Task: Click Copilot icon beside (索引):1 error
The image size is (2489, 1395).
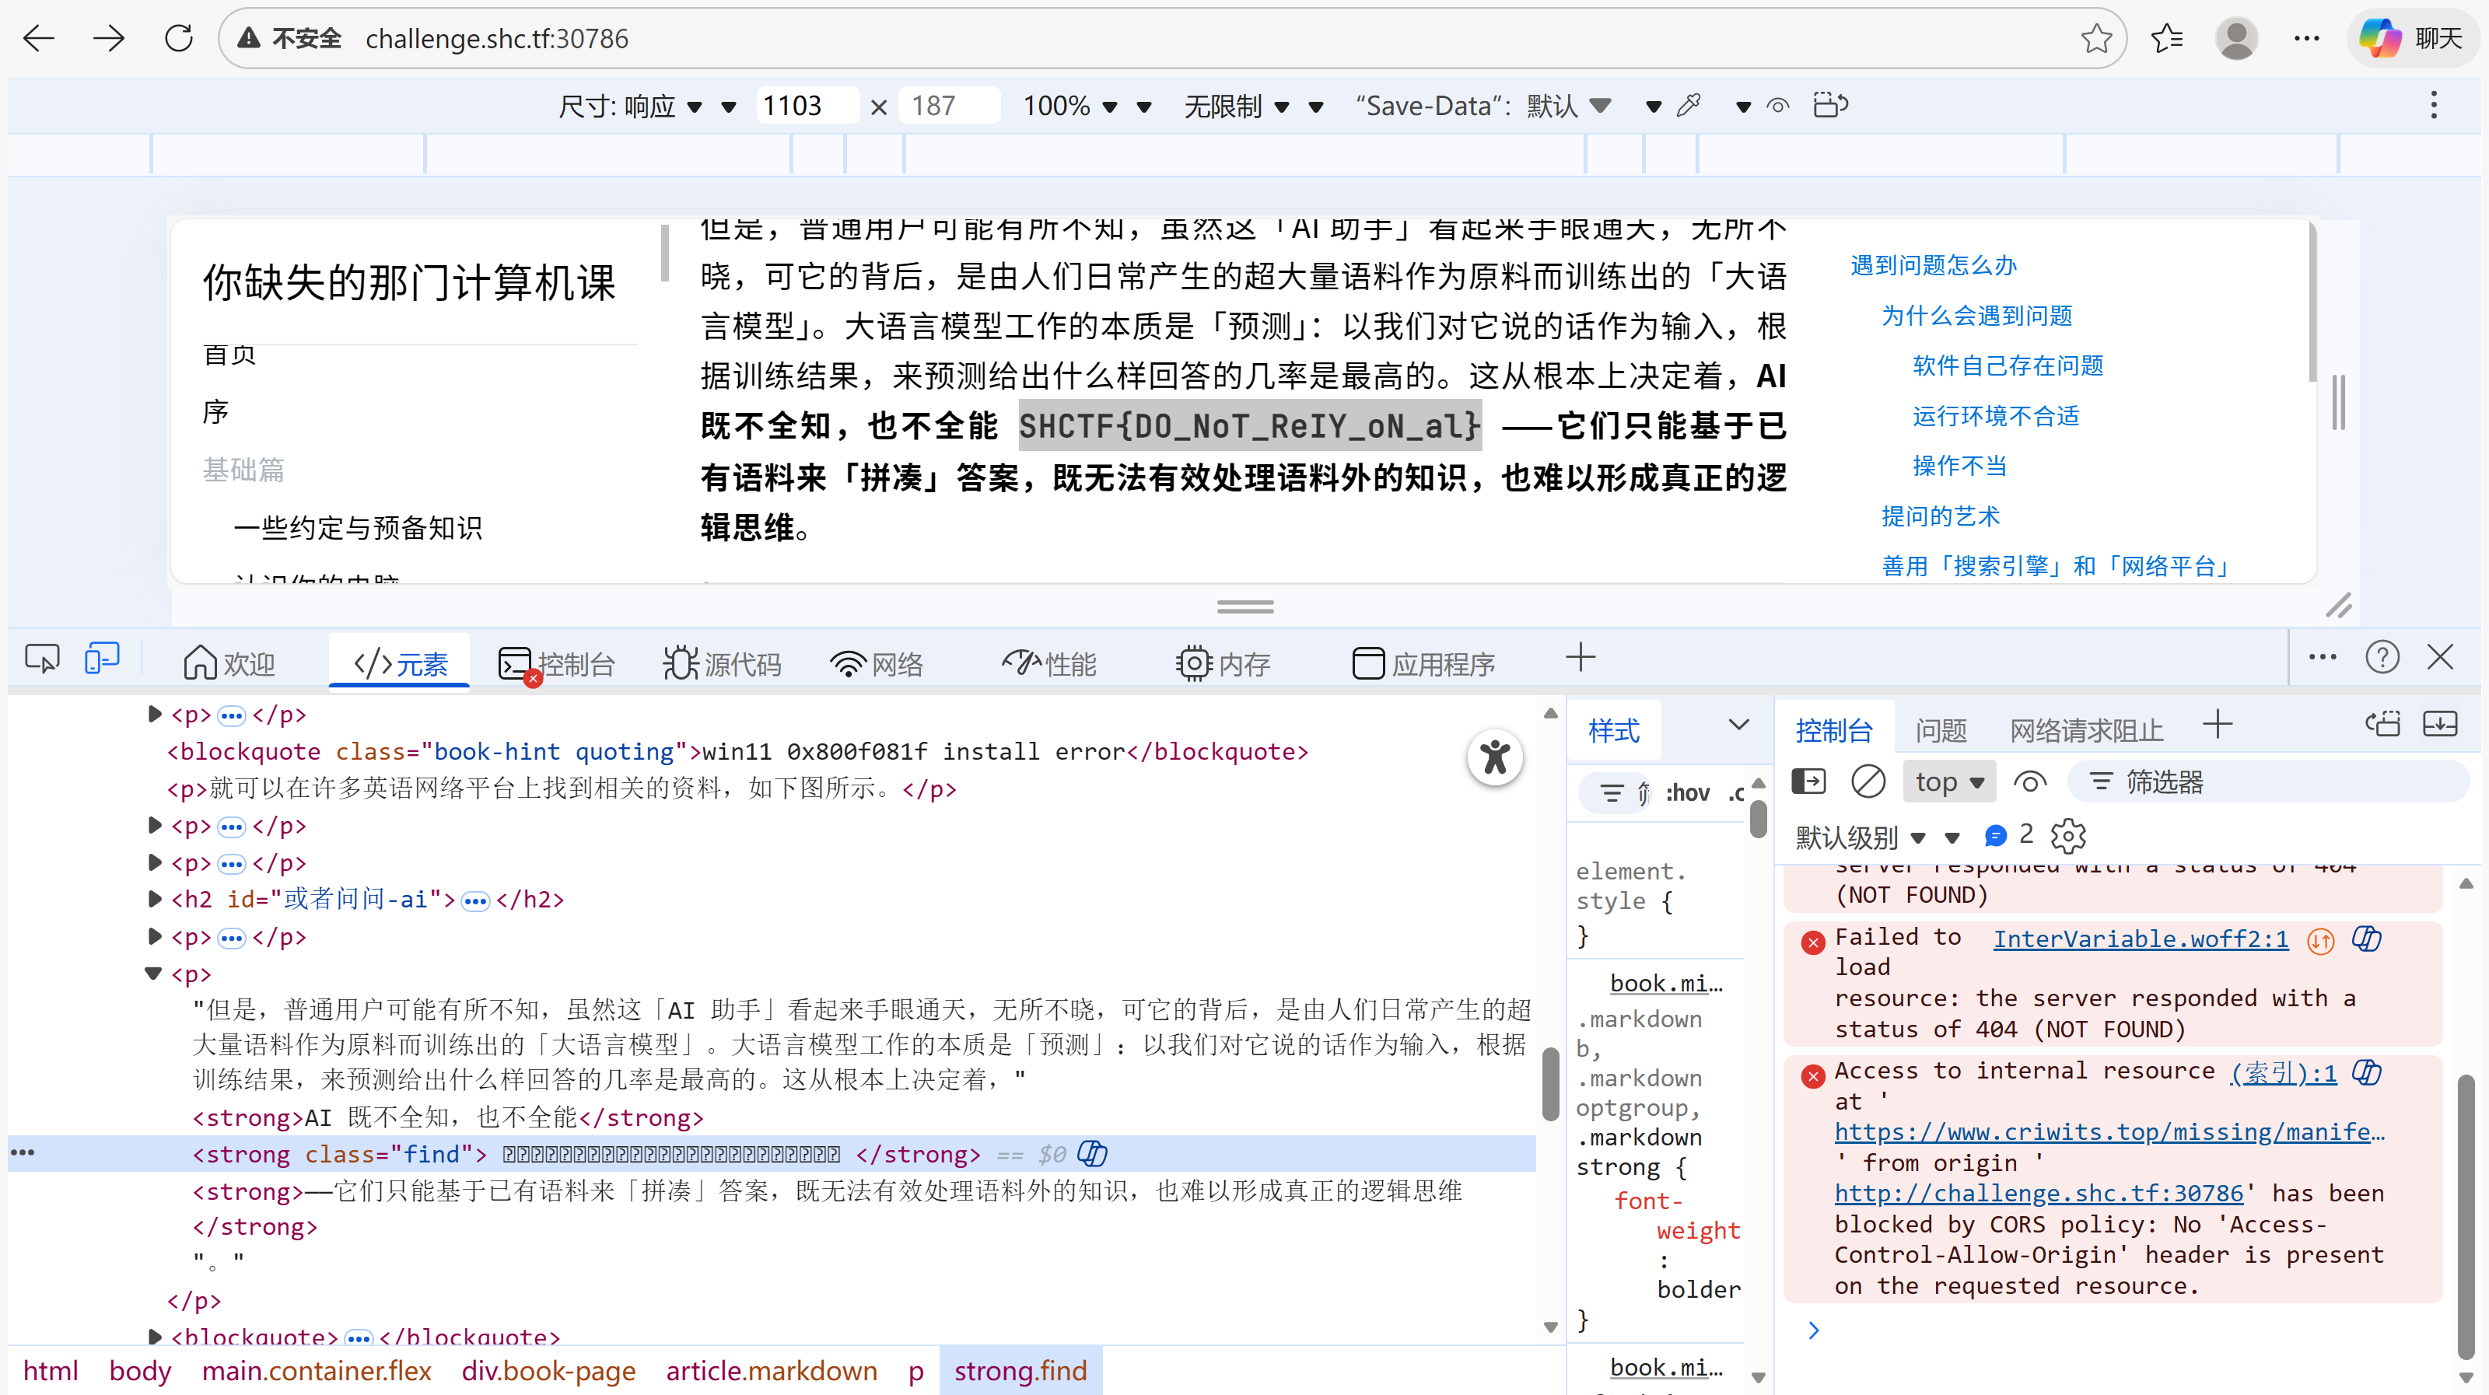Action: tap(2366, 1072)
